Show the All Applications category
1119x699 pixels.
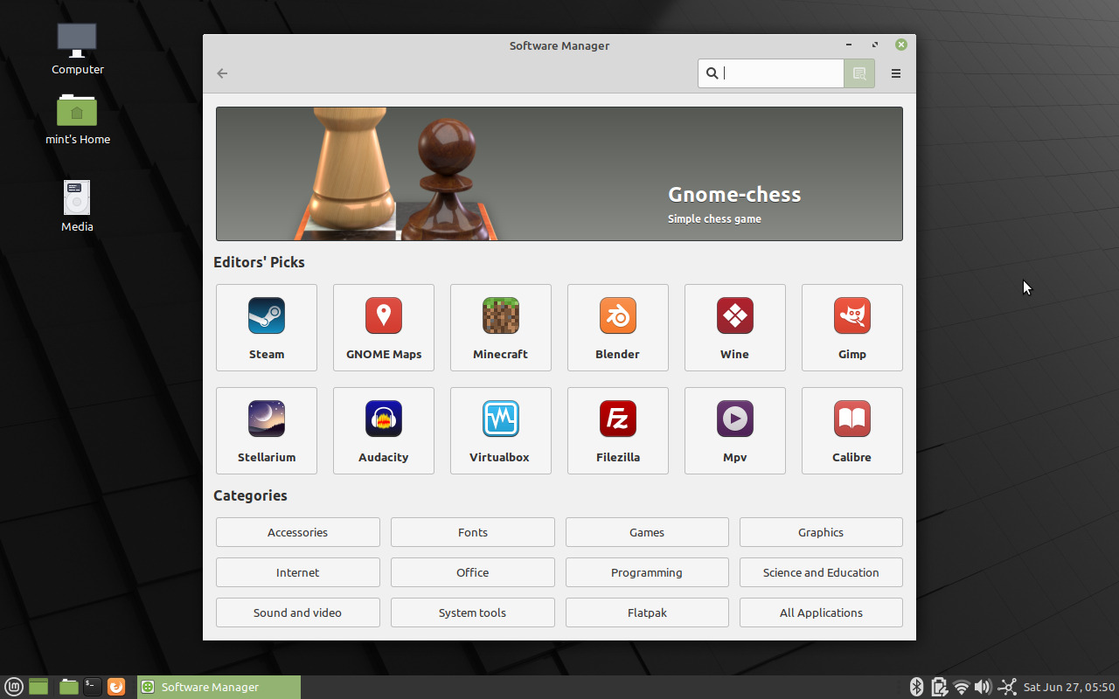(x=821, y=612)
